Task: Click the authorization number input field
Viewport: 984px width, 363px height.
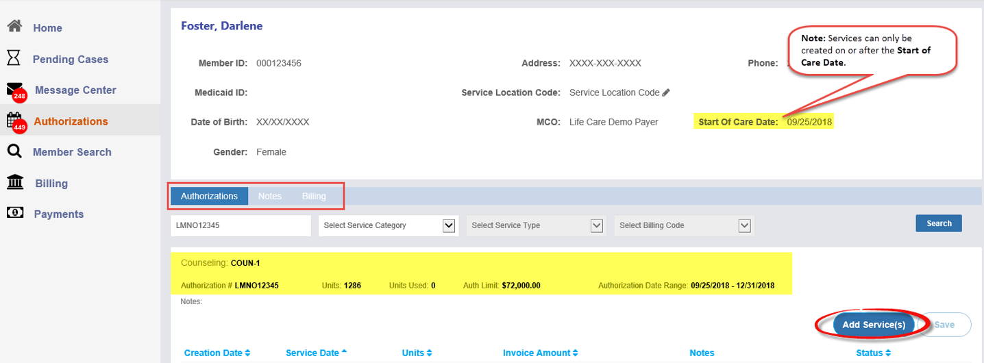Action: pos(241,225)
